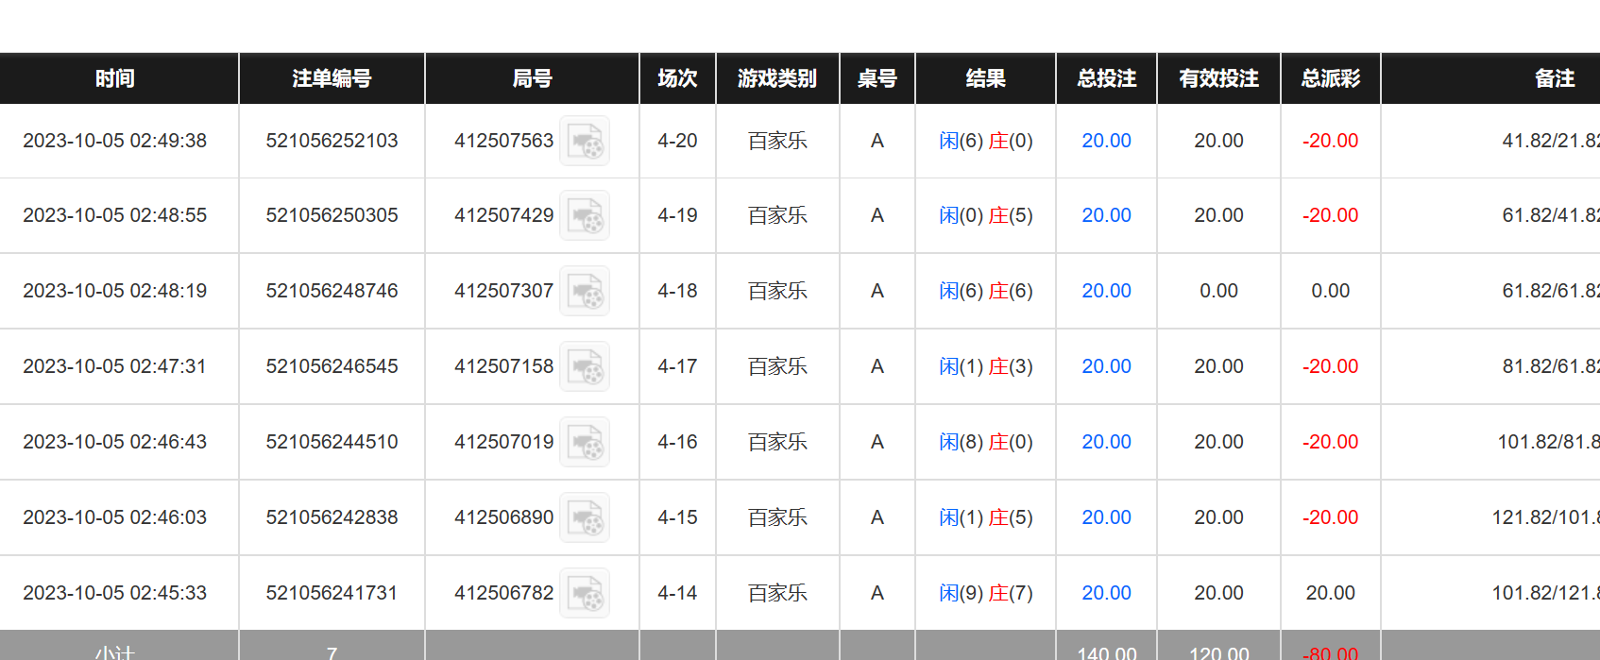Viewport: 1600px width, 660px height.
Task: Click the 有效投注 column header
Action: pyautogui.click(x=1218, y=78)
